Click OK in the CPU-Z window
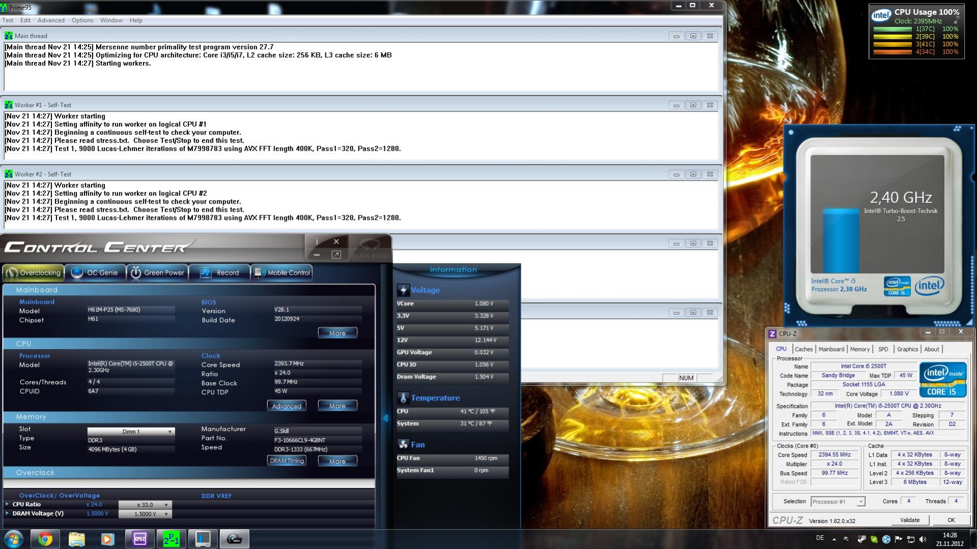Screen dimensions: 977x549 tap(951, 520)
